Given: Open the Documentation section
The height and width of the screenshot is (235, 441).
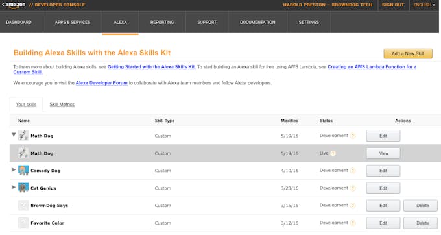Looking at the screenshot, I should [257, 22].
